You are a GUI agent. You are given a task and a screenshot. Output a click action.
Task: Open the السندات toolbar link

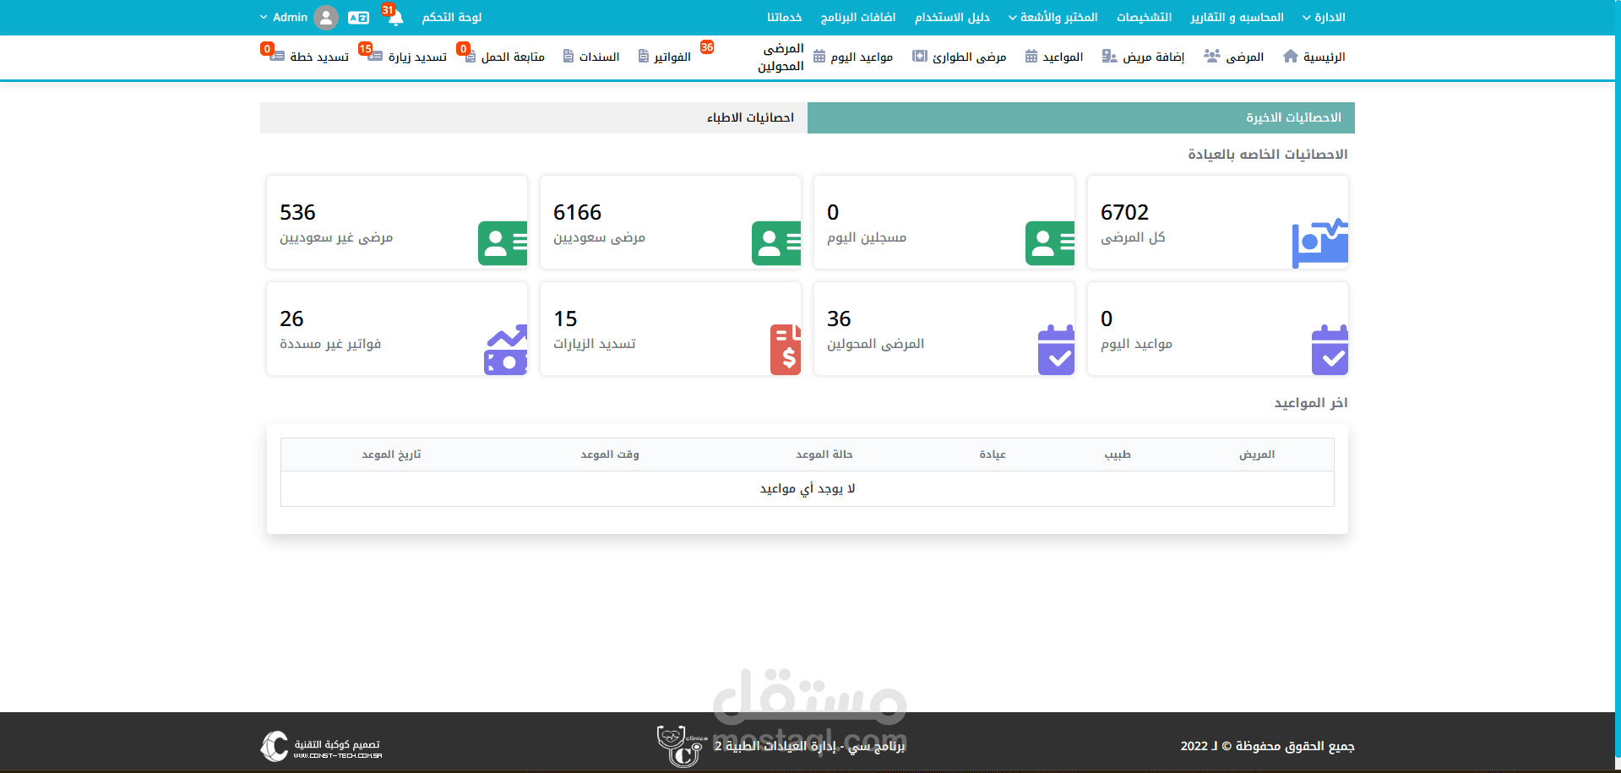click(599, 57)
